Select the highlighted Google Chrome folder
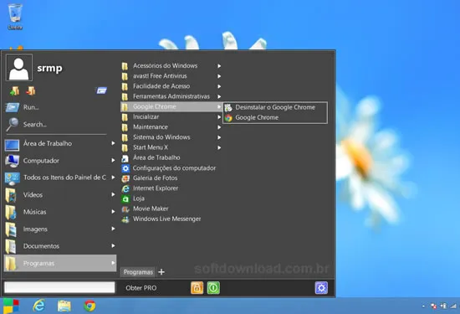This screenshot has height=314, width=460. pos(171,106)
